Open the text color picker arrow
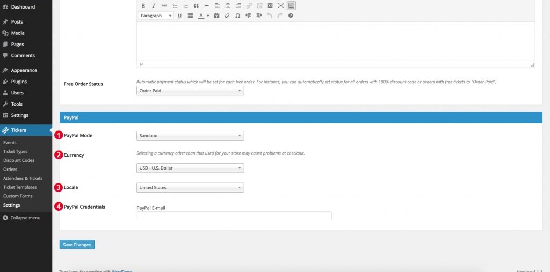 [208, 16]
